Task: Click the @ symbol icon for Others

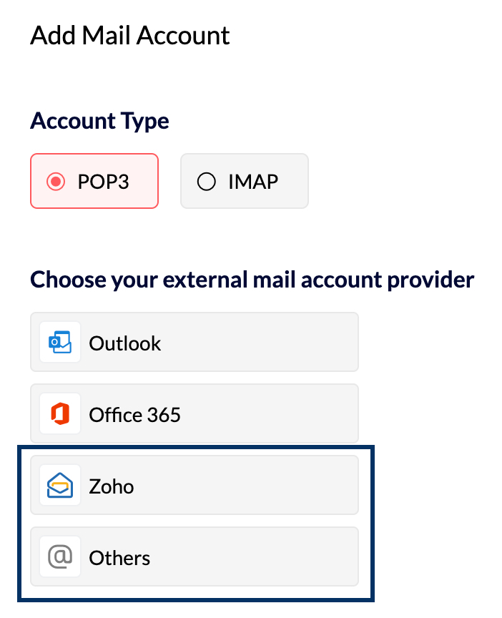Action: point(60,556)
